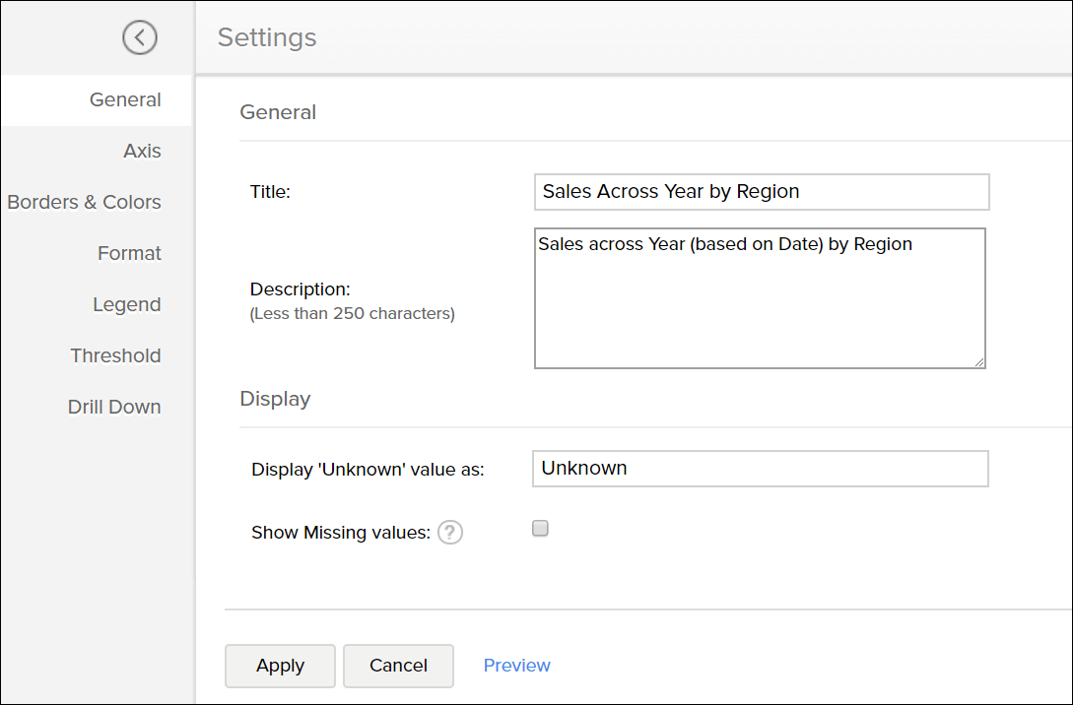Switch to the Drill Down tab

(x=114, y=407)
